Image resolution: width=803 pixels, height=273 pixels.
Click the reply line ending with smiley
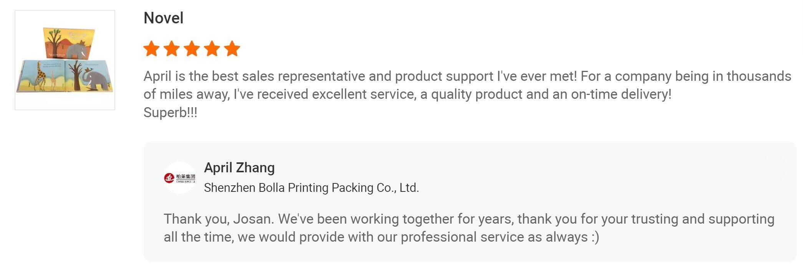(x=381, y=237)
